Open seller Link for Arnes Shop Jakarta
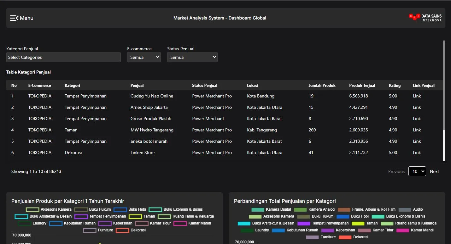Viewport: 451px width, 244px height. pyautogui.click(x=417, y=107)
